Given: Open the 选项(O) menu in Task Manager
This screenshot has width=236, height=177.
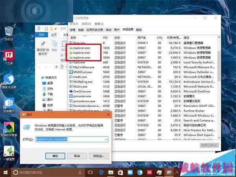Looking at the screenshot, I should [87, 24].
